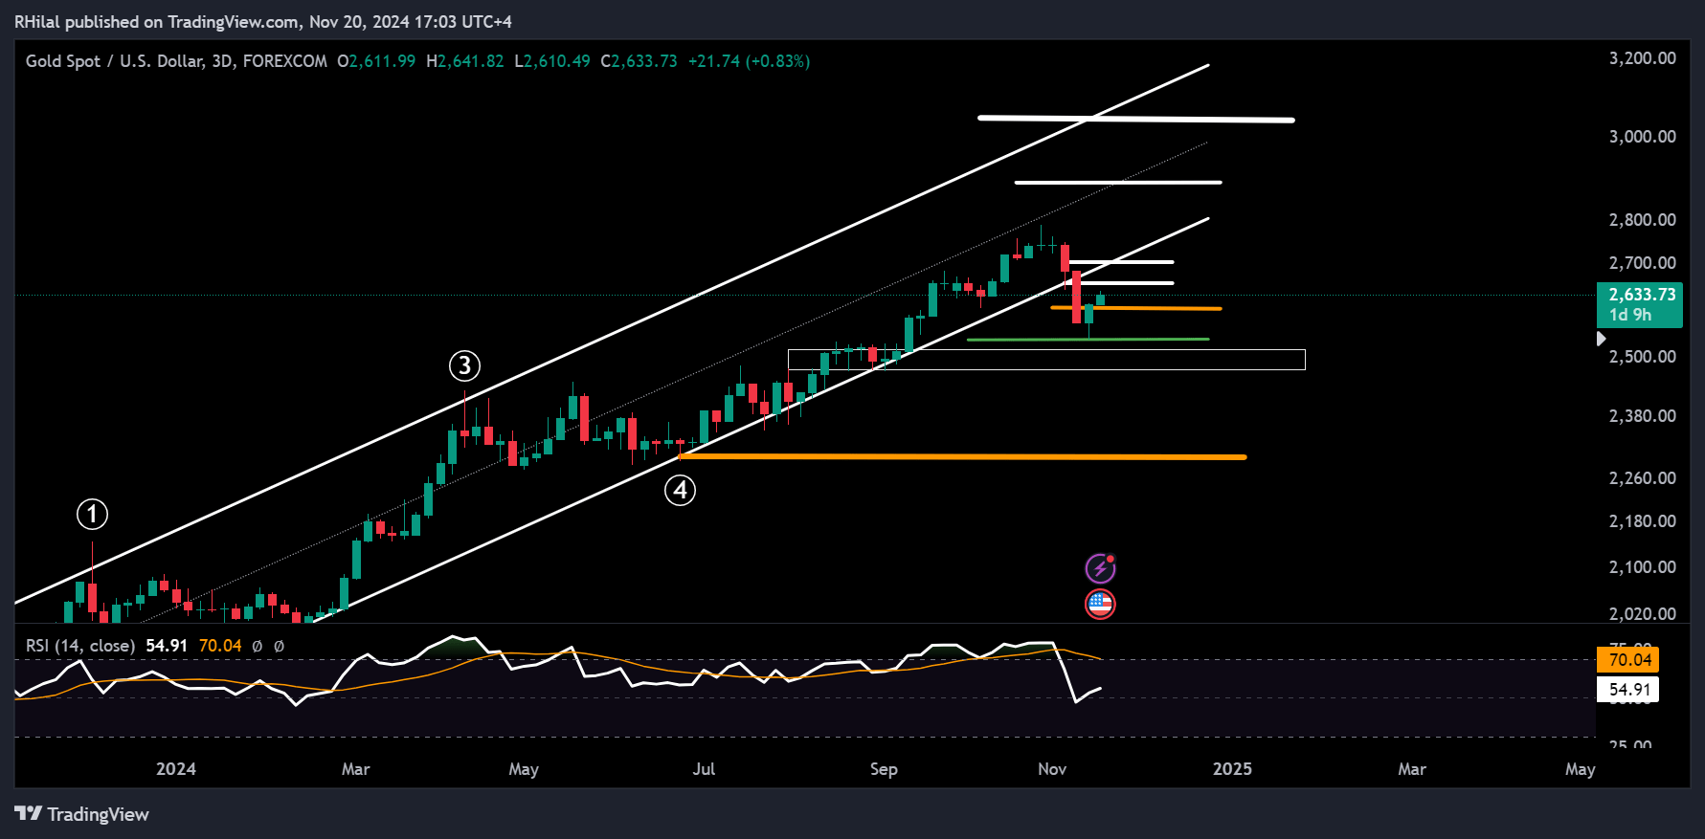Click the 2,100.00 price axis label
This screenshot has height=839, width=1705.
pyautogui.click(x=1642, y=567)
